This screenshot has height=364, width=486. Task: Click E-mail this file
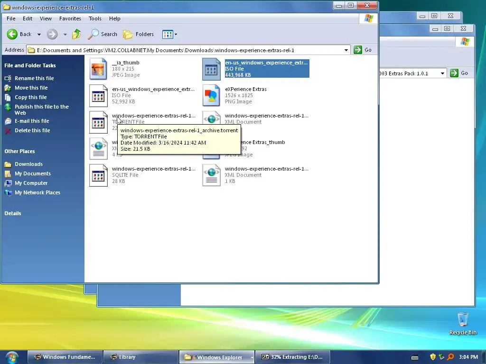point(32,121)
